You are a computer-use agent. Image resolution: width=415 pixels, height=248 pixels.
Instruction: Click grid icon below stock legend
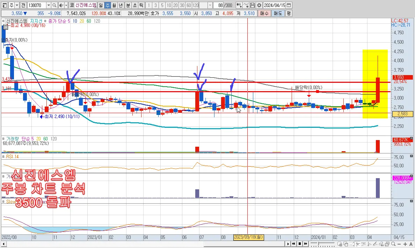5,27
